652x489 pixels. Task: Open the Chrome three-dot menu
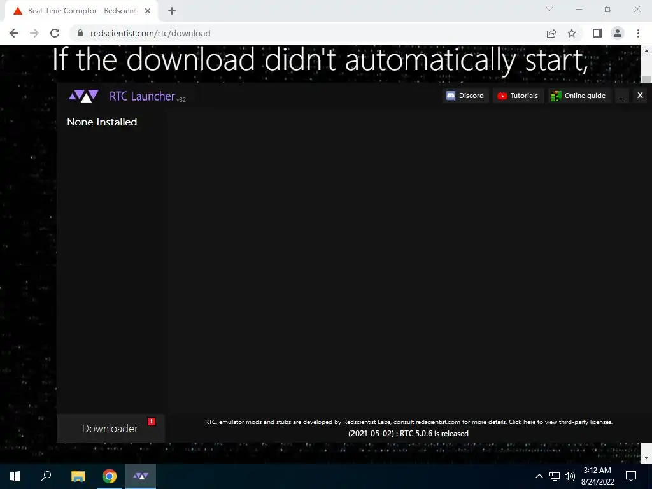click(638, 33)
